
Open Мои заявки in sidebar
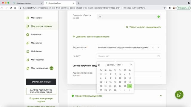36,18
